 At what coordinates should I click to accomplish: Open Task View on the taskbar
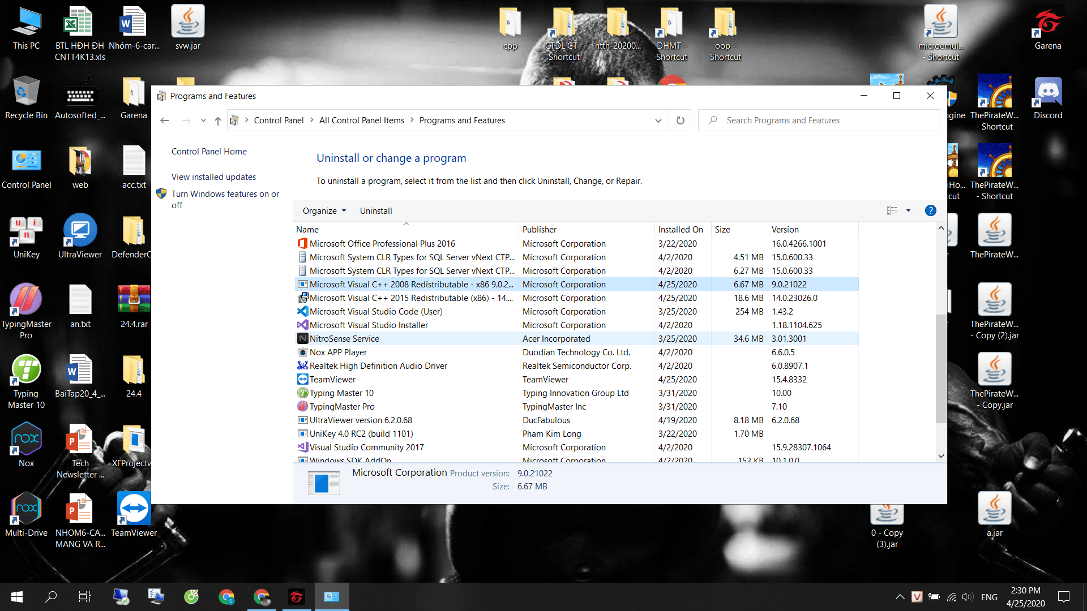(x=84, y=596)
